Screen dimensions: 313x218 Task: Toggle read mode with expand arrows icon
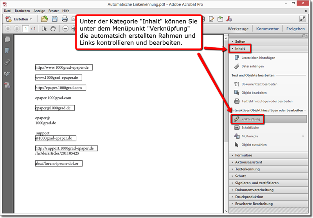coord(302,19)
